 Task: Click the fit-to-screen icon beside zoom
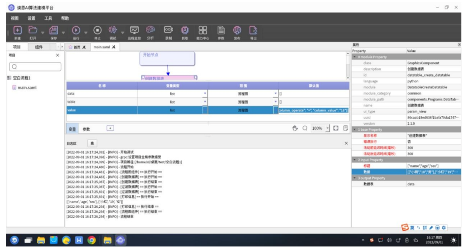click(x=336, y=129)
